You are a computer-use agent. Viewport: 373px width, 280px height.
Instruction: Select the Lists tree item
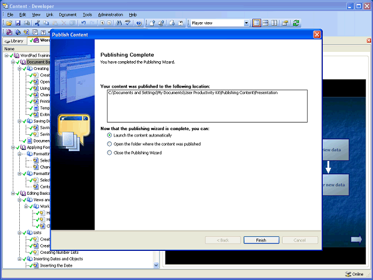(37, 233)
